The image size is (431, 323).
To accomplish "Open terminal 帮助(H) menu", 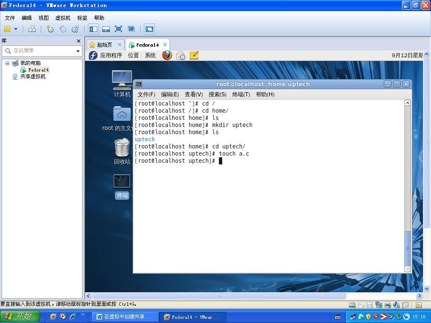I will (x=265, y=95).
